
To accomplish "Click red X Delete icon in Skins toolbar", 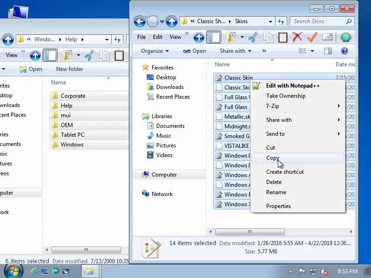I will point(297,37).
